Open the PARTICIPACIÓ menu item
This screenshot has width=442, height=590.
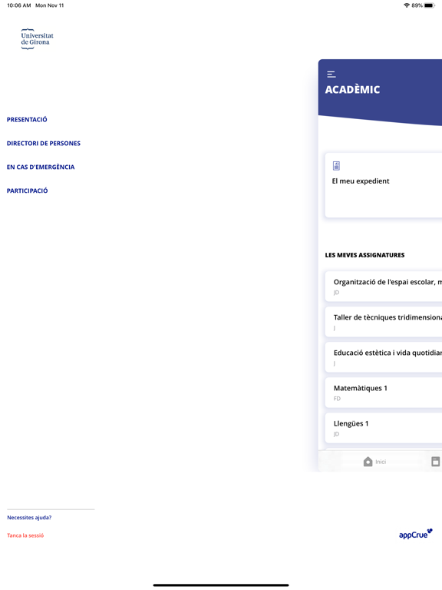click(x=27, y=191)
